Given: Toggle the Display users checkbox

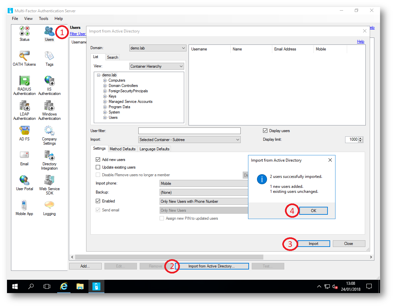Looking at the screenshot, I should [265, 131].
